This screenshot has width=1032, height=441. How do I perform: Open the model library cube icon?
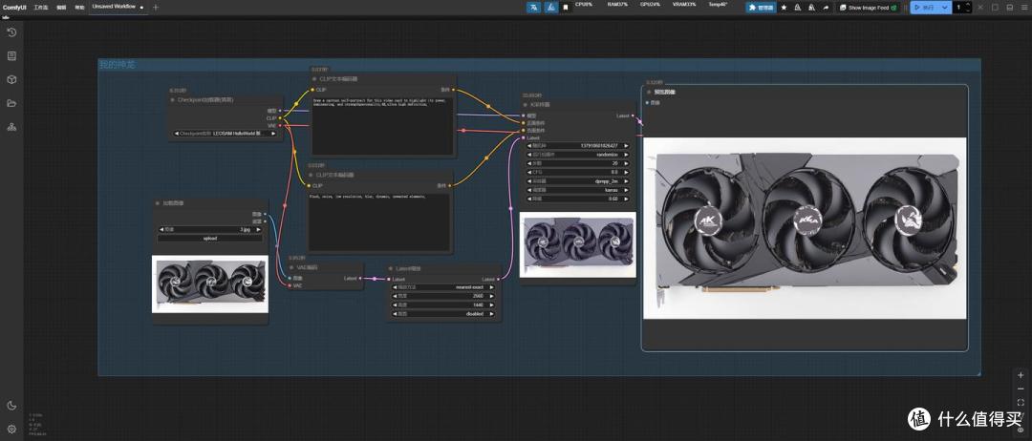tap(11, 79)
